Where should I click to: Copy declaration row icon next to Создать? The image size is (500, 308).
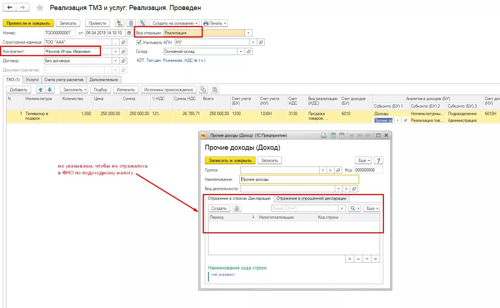(x=237, y=208)
